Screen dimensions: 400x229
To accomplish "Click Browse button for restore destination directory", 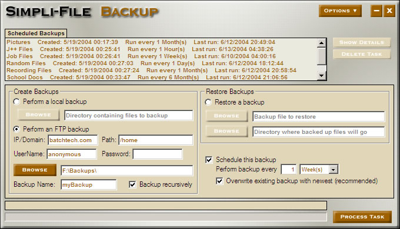I will 226,131.
